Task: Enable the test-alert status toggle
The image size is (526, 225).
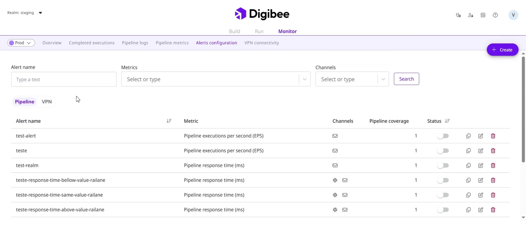Action: point(443,136)
